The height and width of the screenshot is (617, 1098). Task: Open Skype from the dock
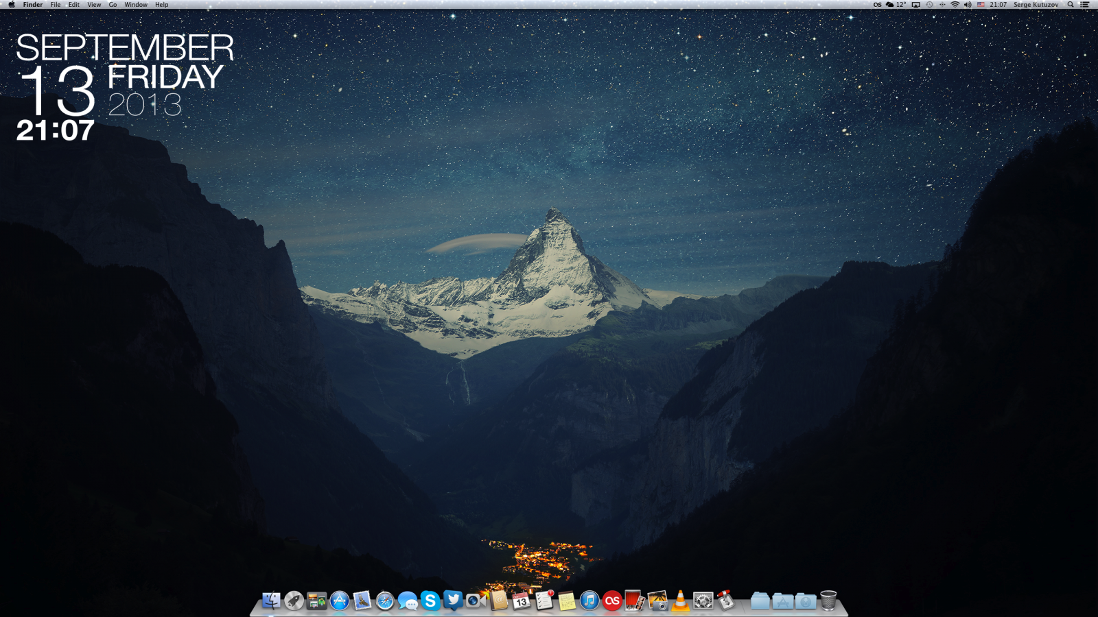pyautogui.click(x=430, y=601)
